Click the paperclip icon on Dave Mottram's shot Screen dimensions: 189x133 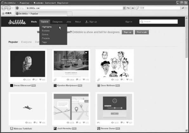tap(99, 80)
